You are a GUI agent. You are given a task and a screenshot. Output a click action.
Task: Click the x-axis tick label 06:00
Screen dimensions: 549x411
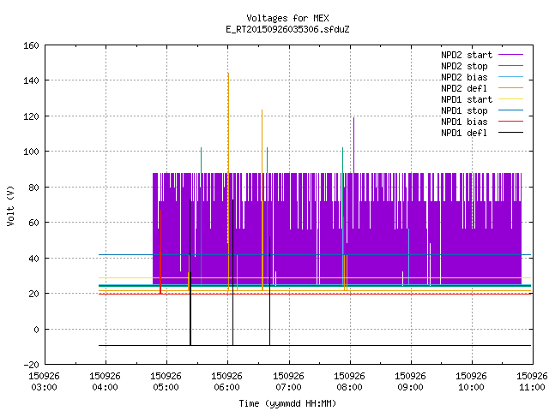[x=226, y=387]
